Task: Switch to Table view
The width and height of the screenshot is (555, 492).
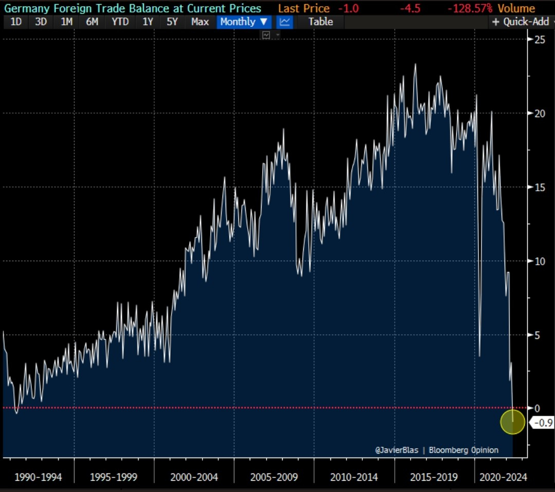Action: coord(320,22)
